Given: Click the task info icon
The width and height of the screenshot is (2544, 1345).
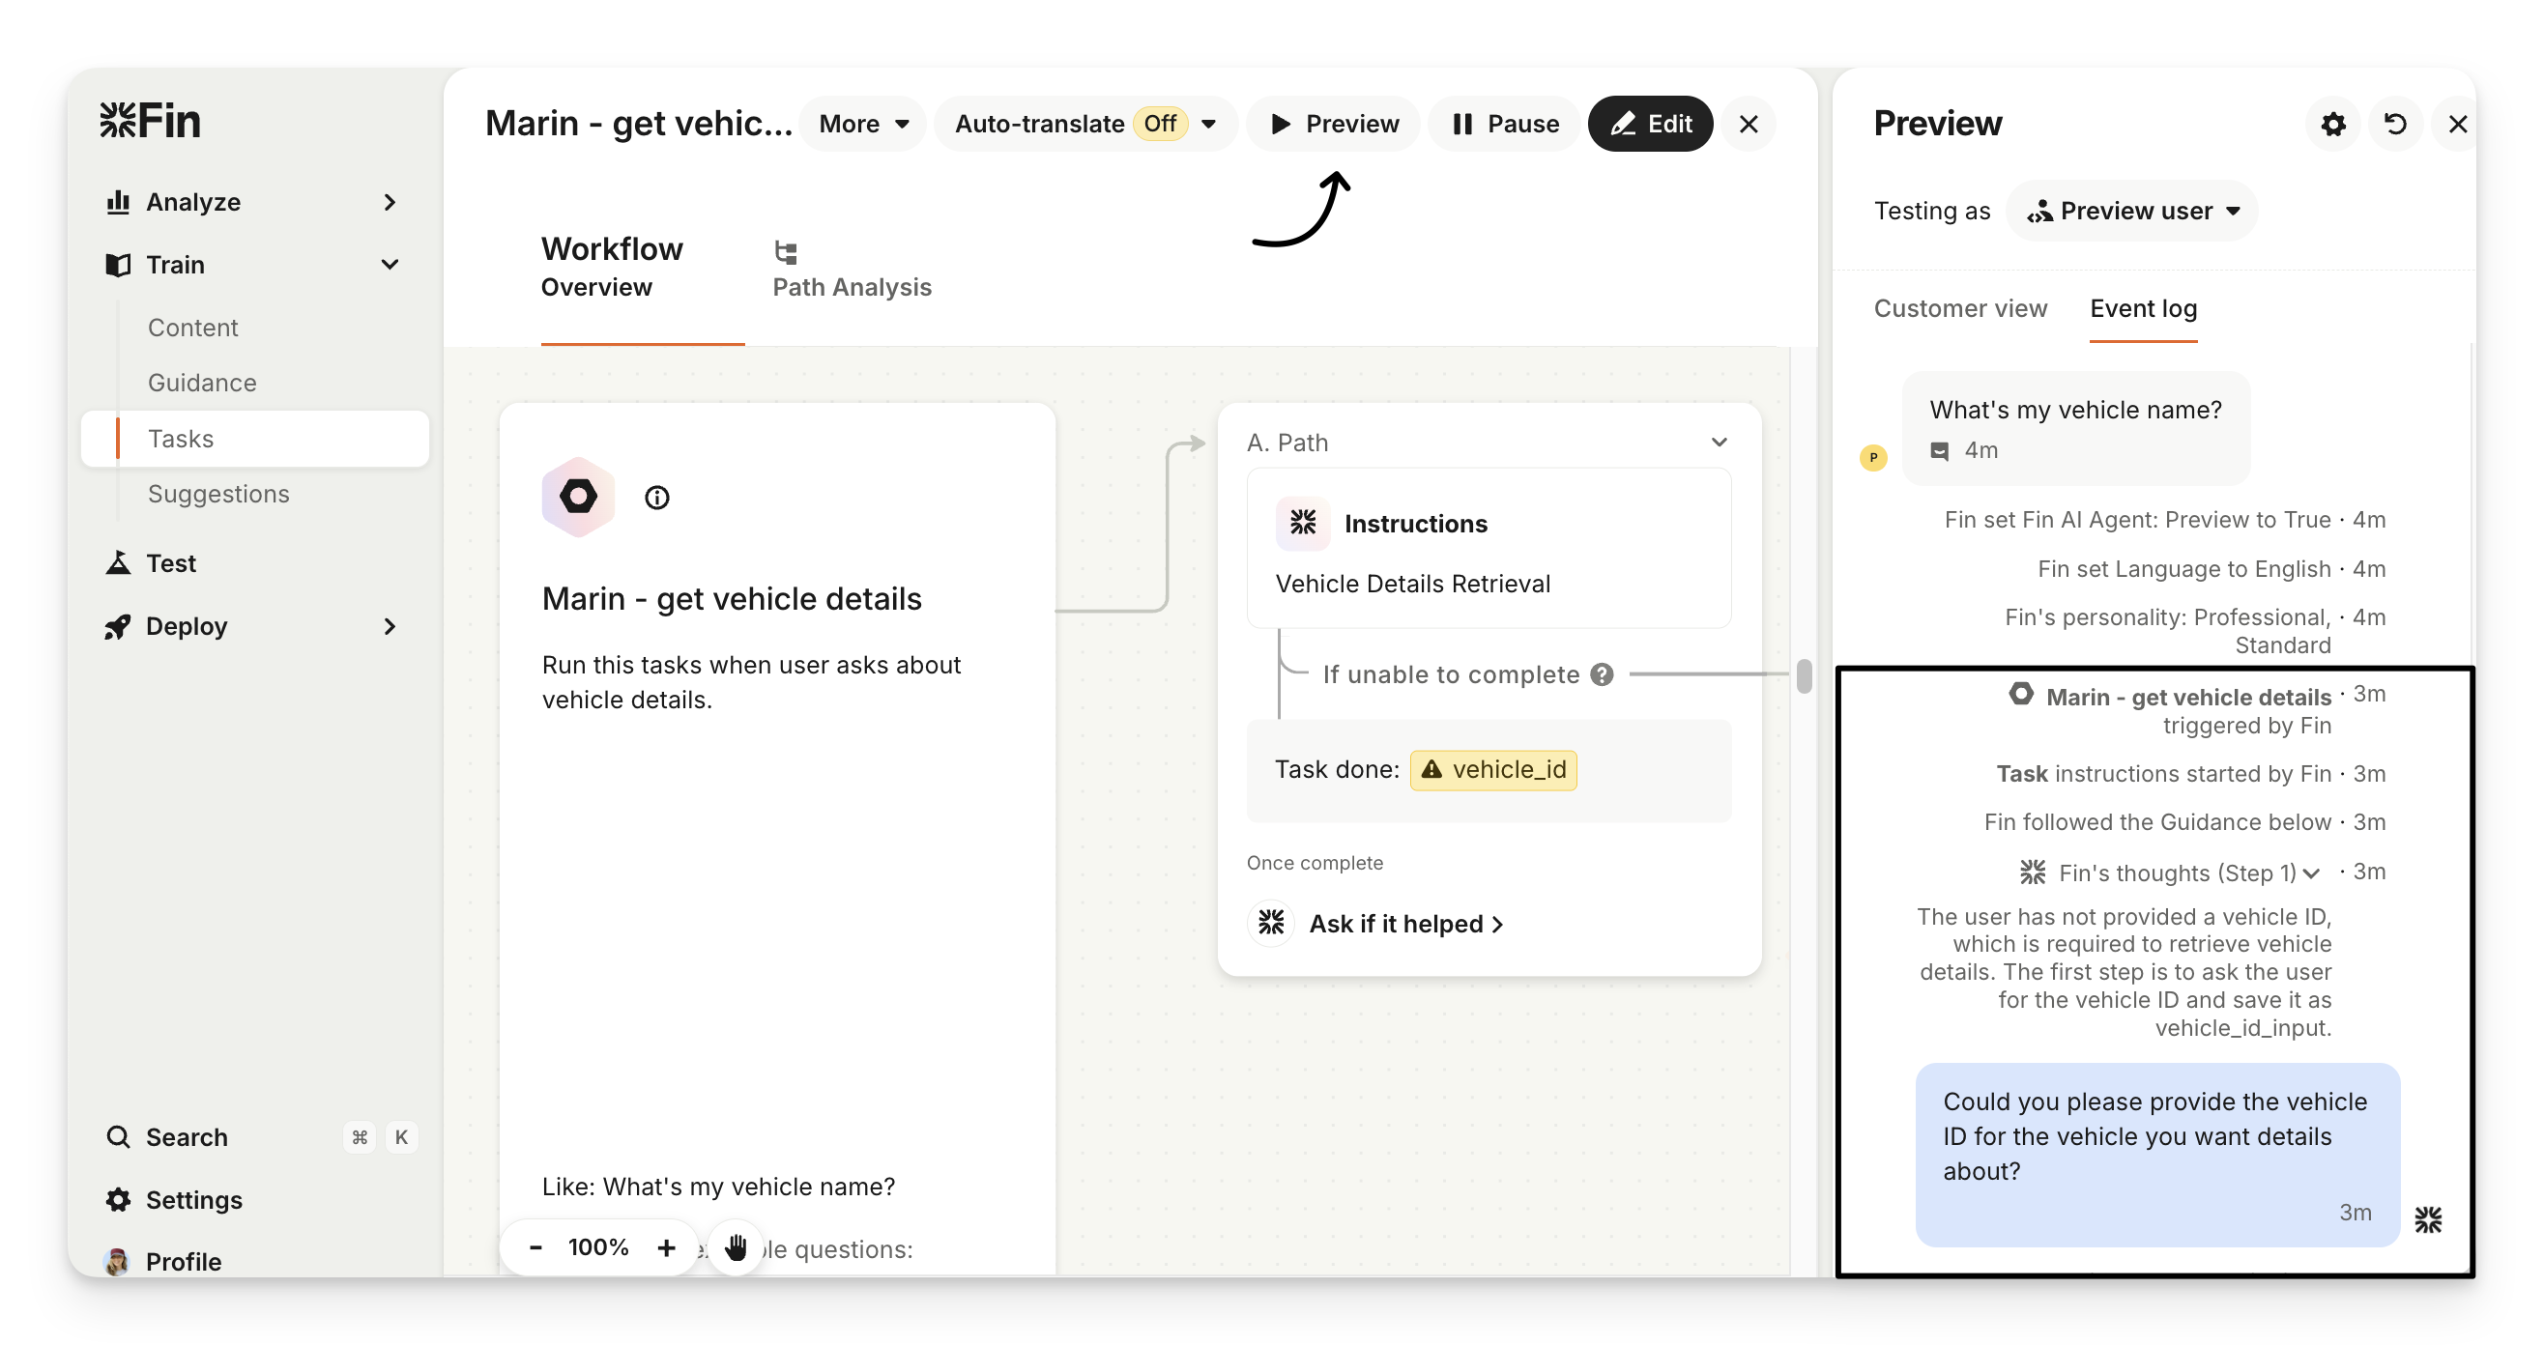Looking at the screenshot, I should click(x=656, y=498).
